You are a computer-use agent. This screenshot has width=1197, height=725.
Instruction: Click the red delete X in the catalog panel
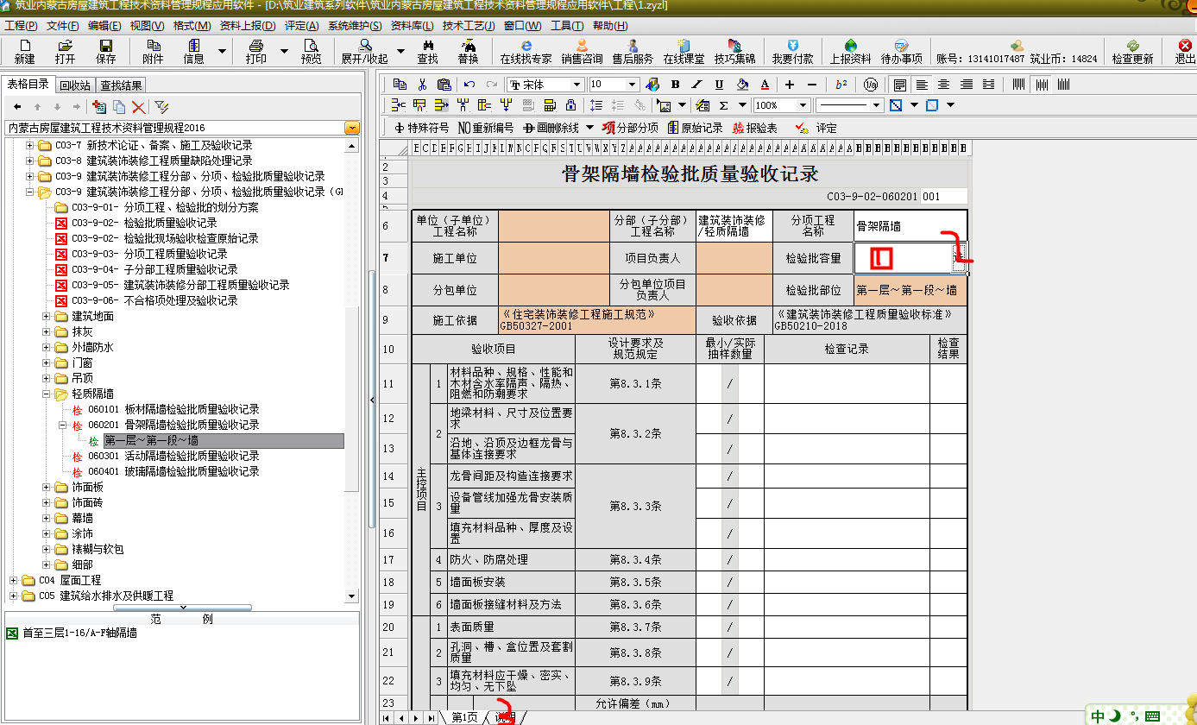pos(138,107)
